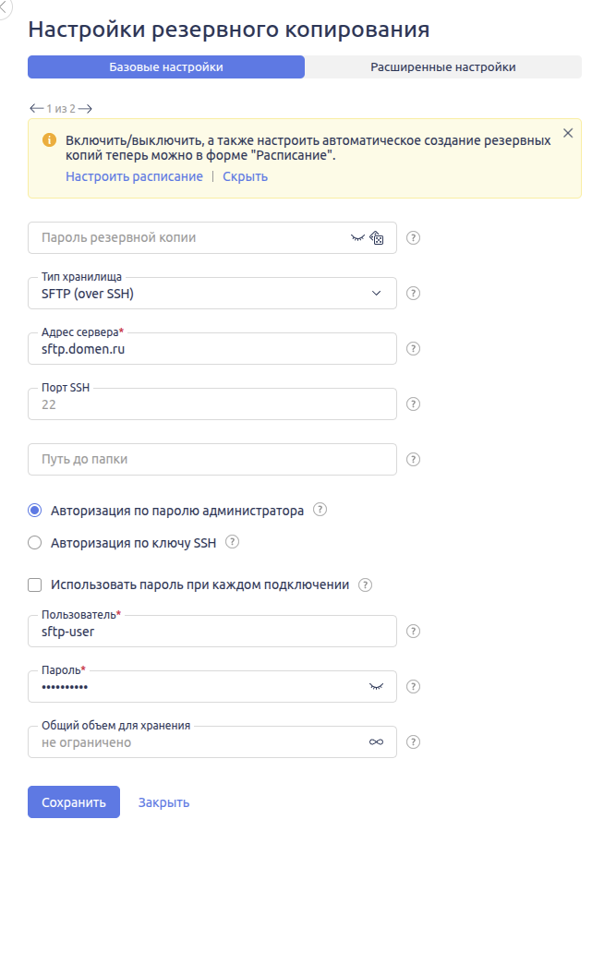This screenshot has width=604, height=964.
Task: Click help icon beside storage type
Action: [414, 294]
